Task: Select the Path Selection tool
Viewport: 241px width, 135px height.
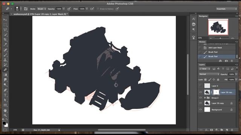Action: point(5,100)
